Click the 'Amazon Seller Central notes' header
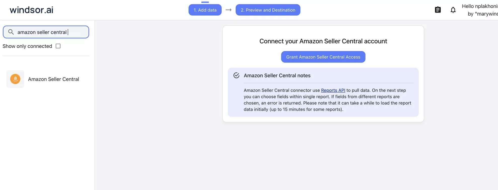Viewport: 498px width, 190px height. click(277, 75)
